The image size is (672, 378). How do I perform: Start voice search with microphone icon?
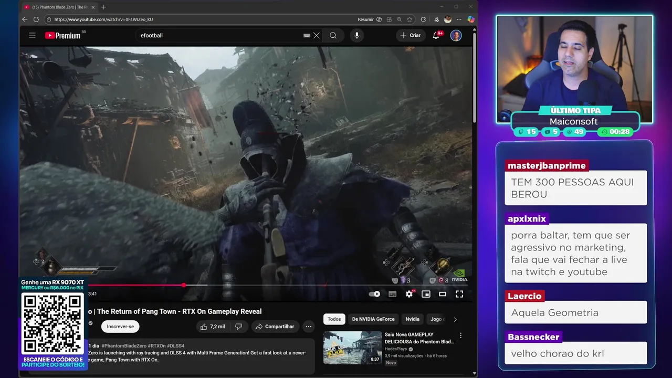357,35
